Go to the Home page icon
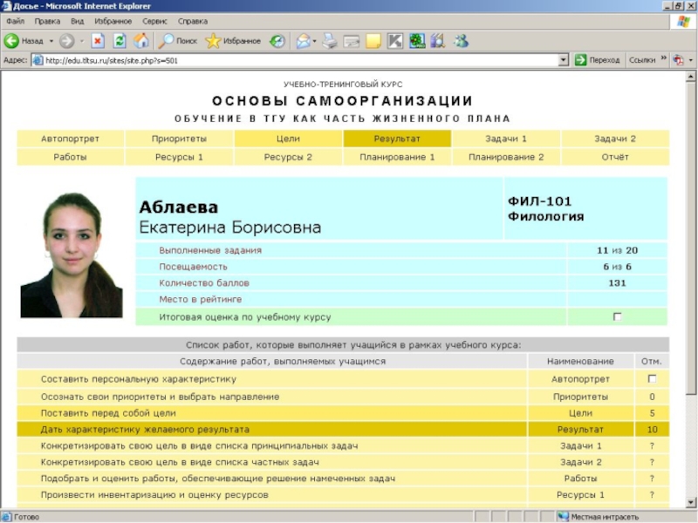 [140, 41]
